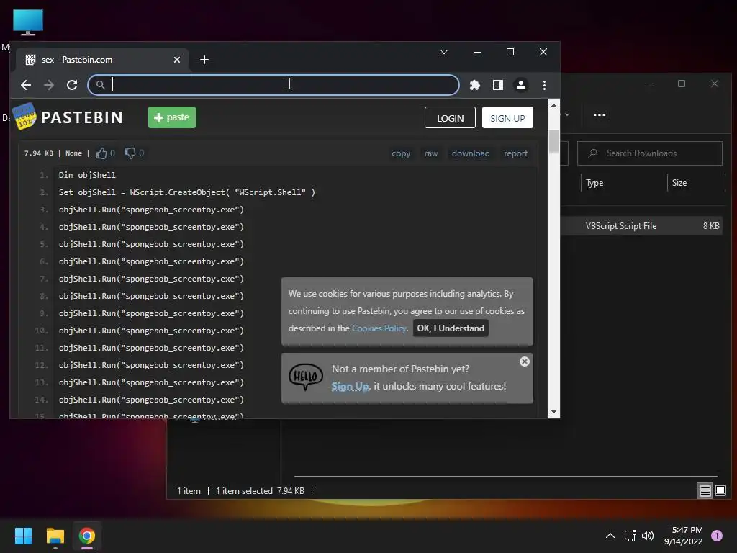
Task: Open Chrome Extensions puzzle icon
Action: click(x=475, y=85)
